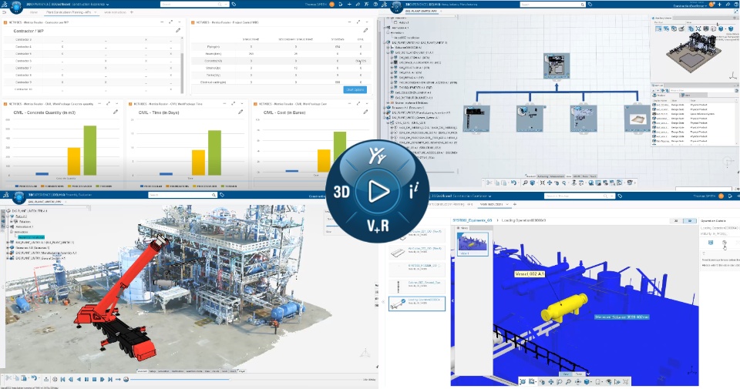Click the pencil on CIVIL - Time widget
The height and width of the screenshot is (389, 740).
pyautogui.click(x=240, y=112)
